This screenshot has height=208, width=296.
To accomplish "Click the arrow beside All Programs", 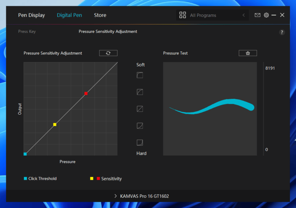I will 243,15.
